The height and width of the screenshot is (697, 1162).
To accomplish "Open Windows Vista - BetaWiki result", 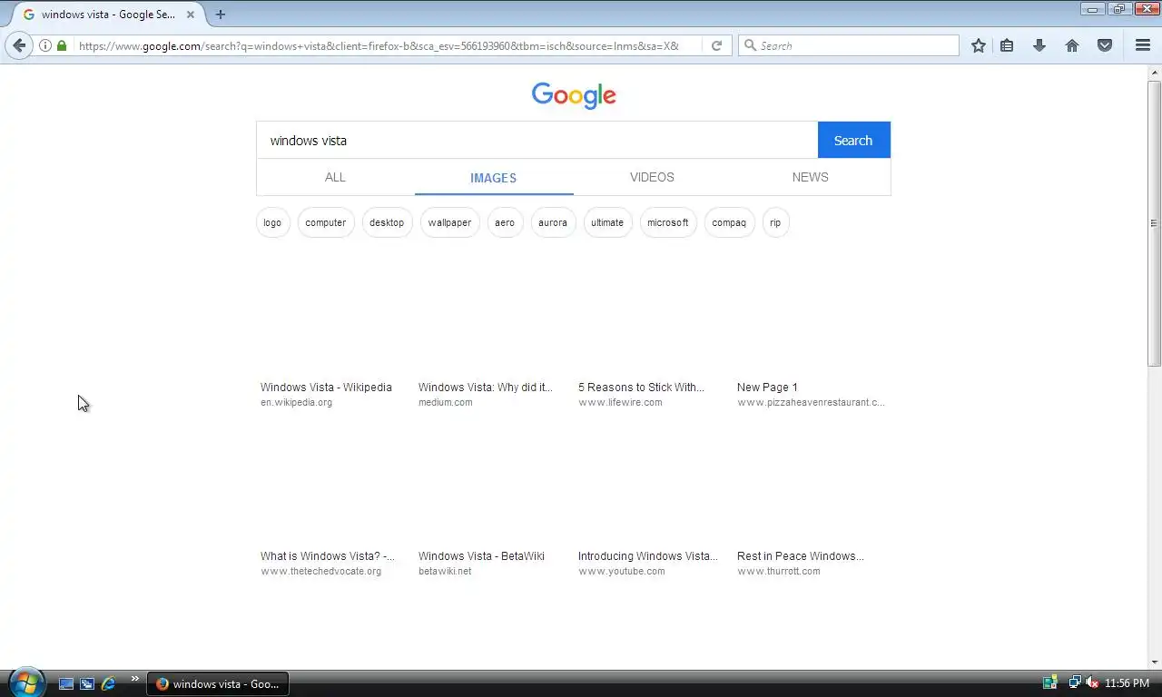I will (481, 556).
